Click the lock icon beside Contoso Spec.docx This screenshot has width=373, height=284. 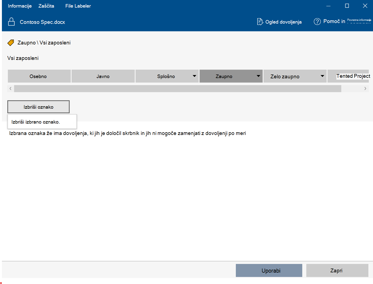[x=11, y=22]
